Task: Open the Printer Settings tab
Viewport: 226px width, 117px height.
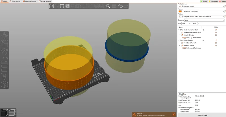Action: click(x=45, y=1)
